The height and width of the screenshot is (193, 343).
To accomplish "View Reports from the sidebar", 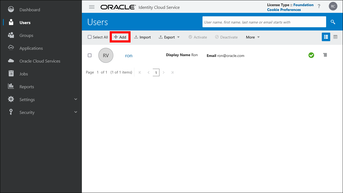I will click(26, 87).
